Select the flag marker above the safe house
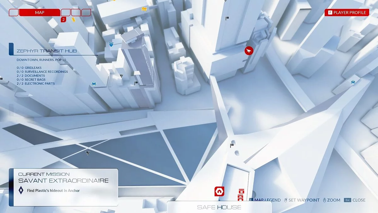The width and height of the screenshot is (378, 213). point(232,145)
